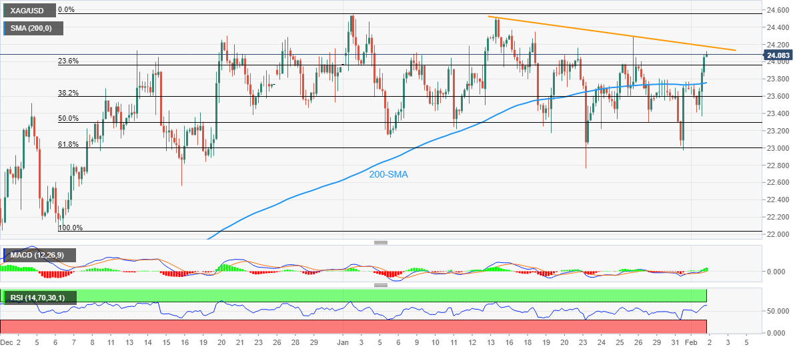Grab the resize handle above MACD panel
805x351 pixels.
click(x=381, y=242)
